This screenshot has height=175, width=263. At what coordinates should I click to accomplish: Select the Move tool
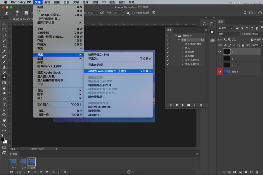pos(4,25)
